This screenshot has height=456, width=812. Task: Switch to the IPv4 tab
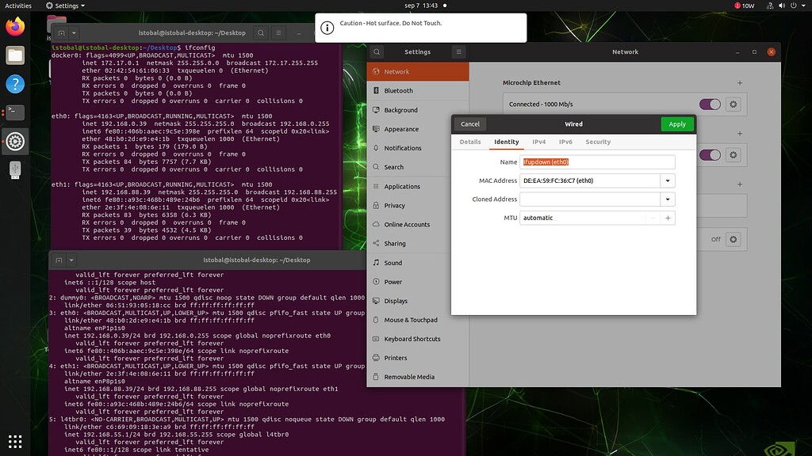539,142
